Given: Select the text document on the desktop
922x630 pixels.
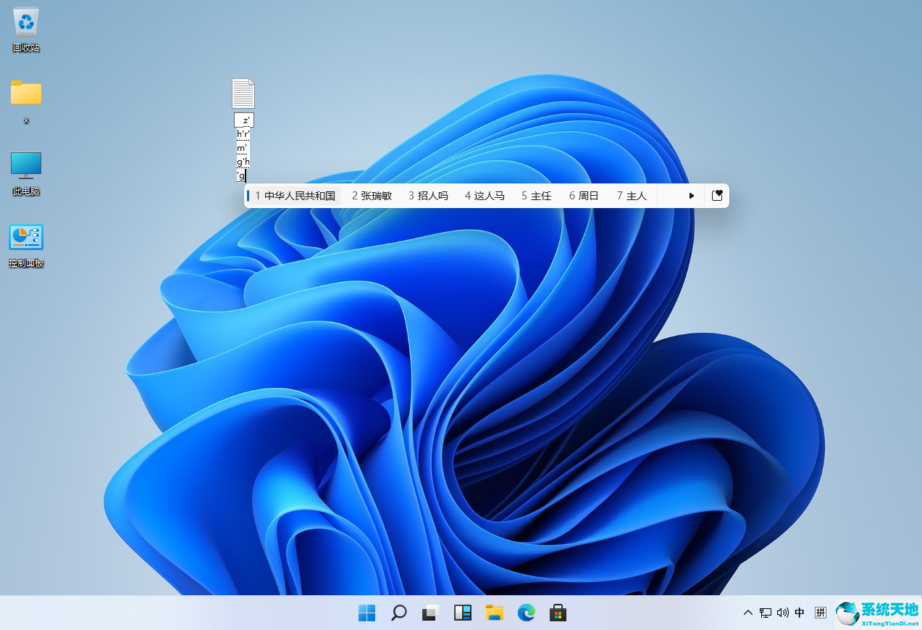Looking at the screenshot, I should coord(243,93).
